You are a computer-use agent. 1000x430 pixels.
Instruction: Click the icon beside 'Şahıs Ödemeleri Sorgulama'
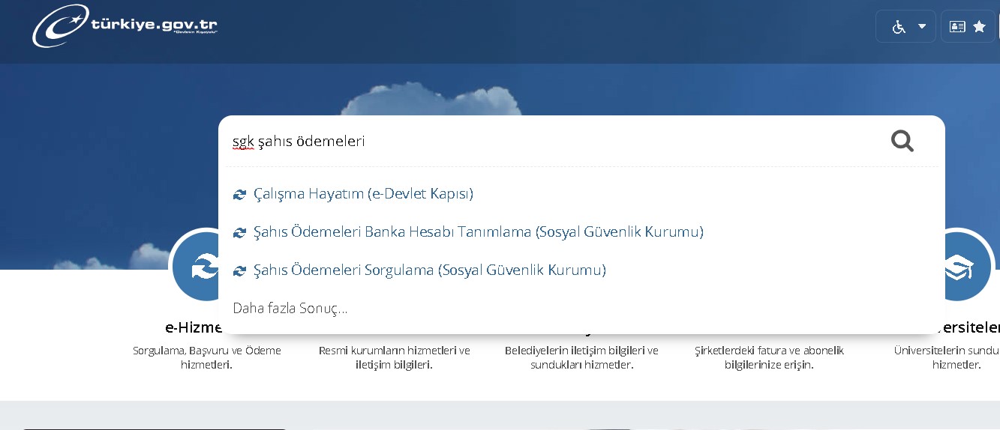tap(240, 271)
